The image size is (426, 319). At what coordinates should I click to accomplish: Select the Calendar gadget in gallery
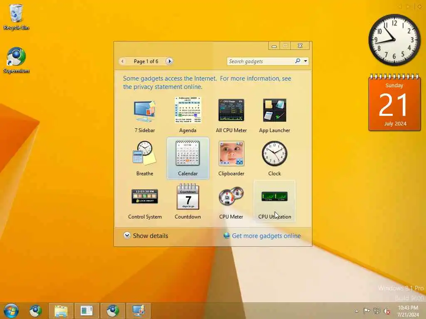(x=188, y=158)
